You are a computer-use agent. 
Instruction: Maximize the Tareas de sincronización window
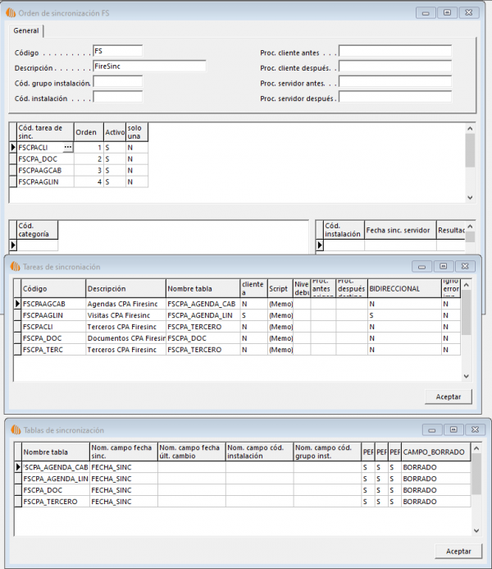(x=442, y=266)
